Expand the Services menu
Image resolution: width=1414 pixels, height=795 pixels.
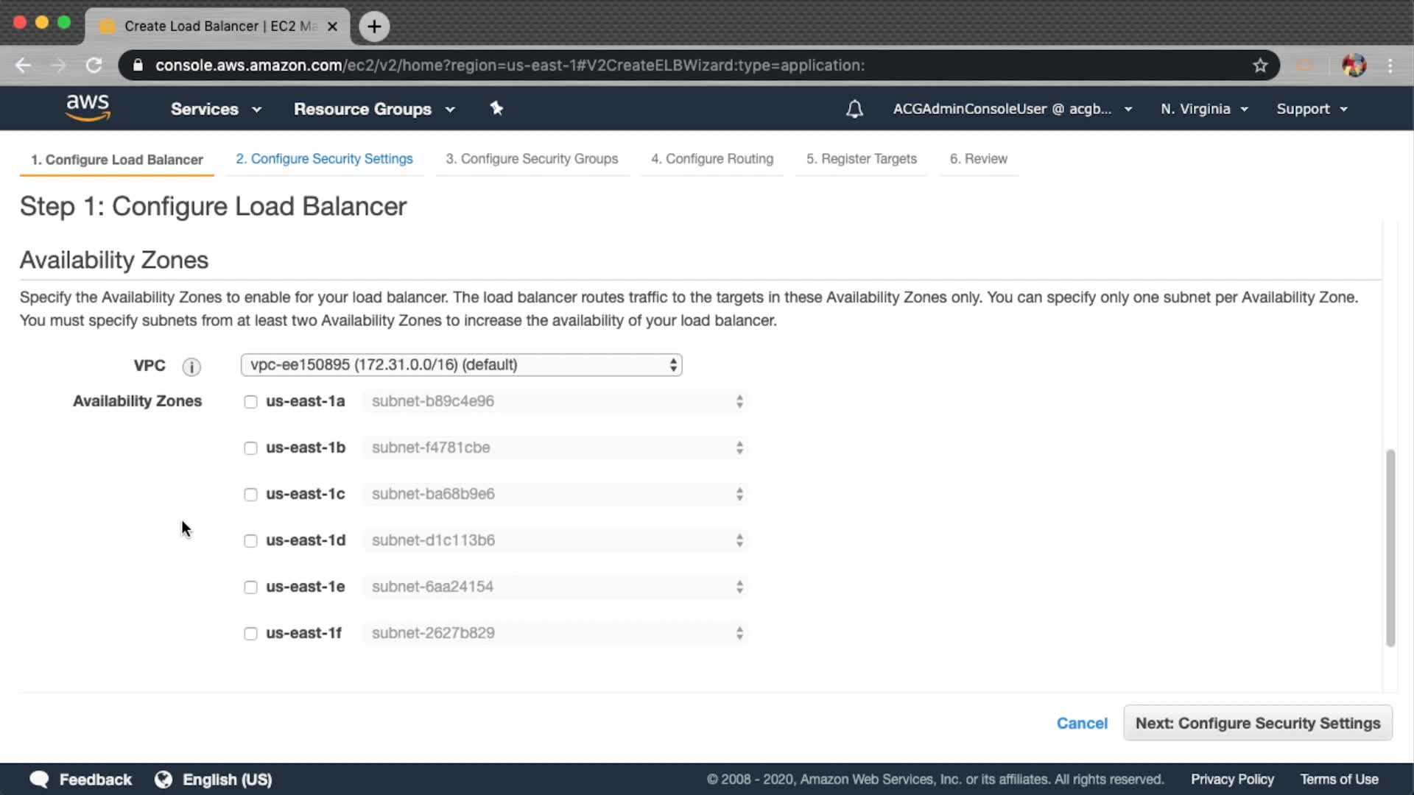(215, 109)
